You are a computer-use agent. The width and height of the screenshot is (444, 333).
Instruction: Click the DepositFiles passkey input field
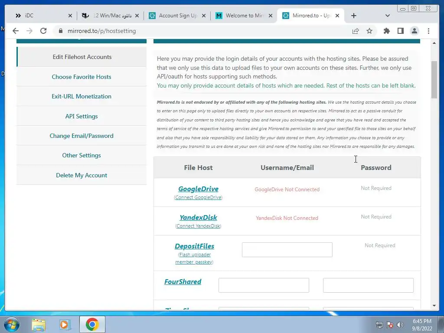[x=287, y=250]
